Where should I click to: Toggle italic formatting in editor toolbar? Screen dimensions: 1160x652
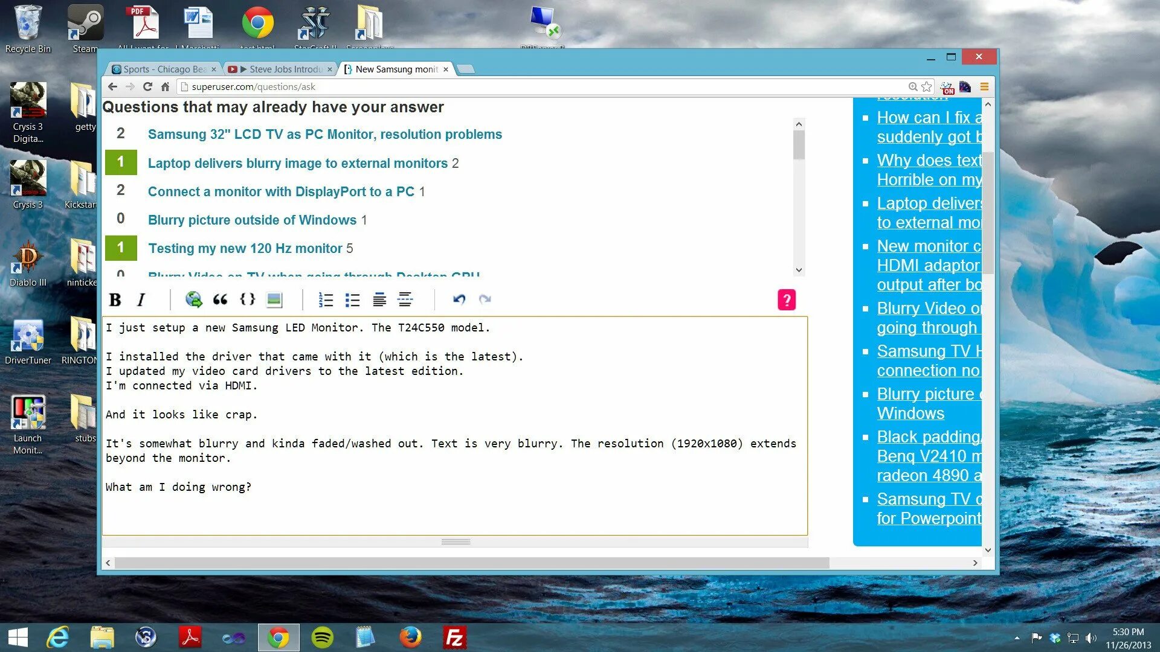click(141, 299)
